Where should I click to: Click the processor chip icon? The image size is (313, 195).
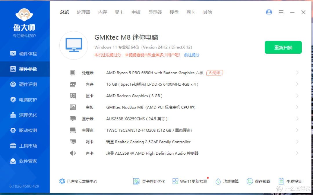click(x=73, y=73)
